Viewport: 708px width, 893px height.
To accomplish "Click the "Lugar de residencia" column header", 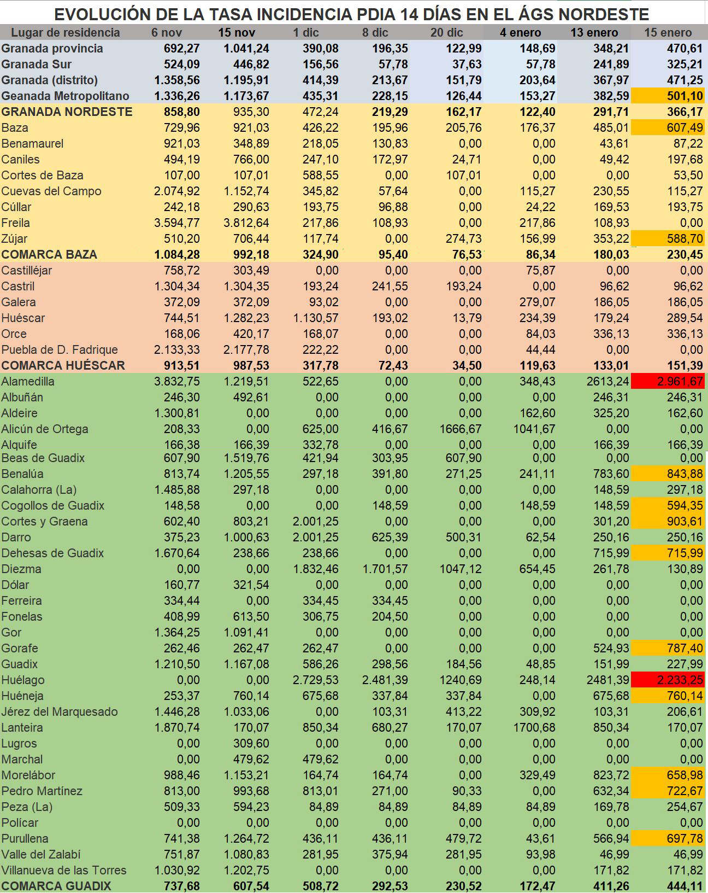I will pos(65,32).
